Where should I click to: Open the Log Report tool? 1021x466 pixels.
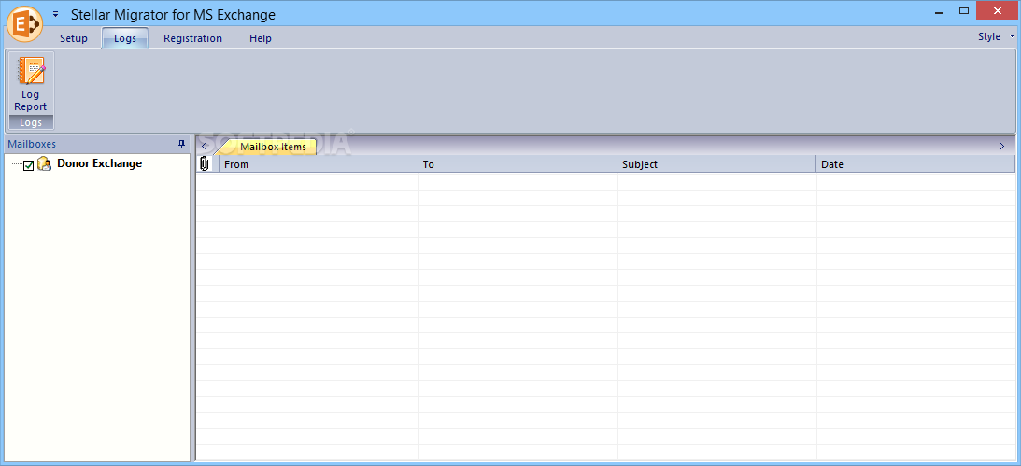(x=31, y=85)
